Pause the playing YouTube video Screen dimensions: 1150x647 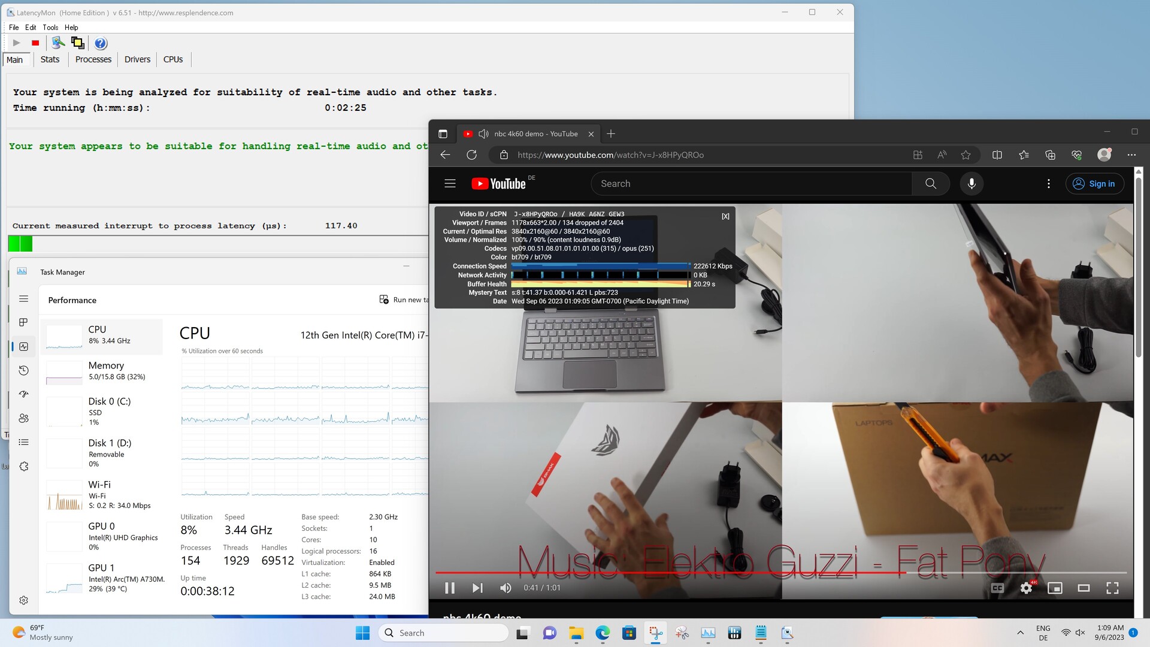click(450, 588)
